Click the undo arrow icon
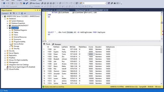164x92 pixels. [67, 3]
